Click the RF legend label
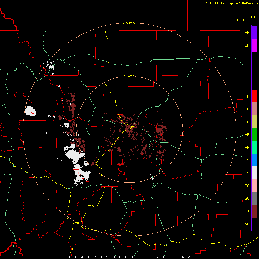Screen dimensions: 259x259 click(x=247, y=33)
